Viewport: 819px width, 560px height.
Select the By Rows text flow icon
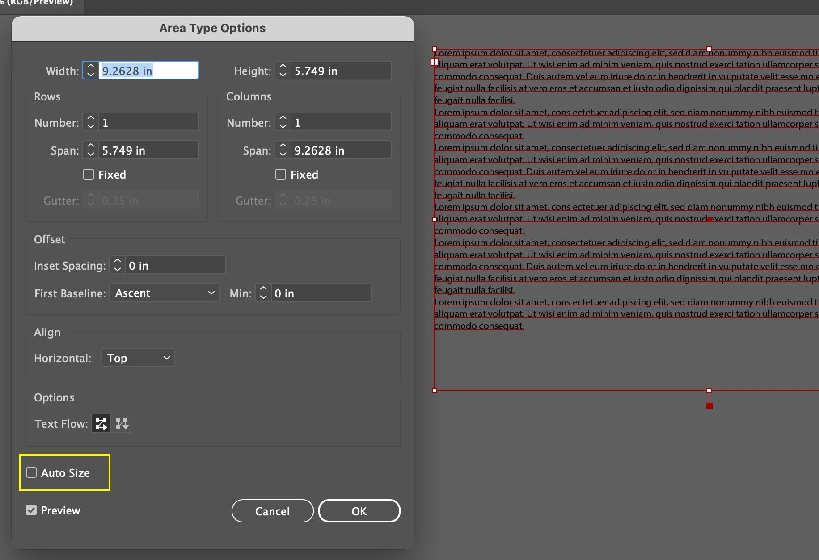[101, 423]
